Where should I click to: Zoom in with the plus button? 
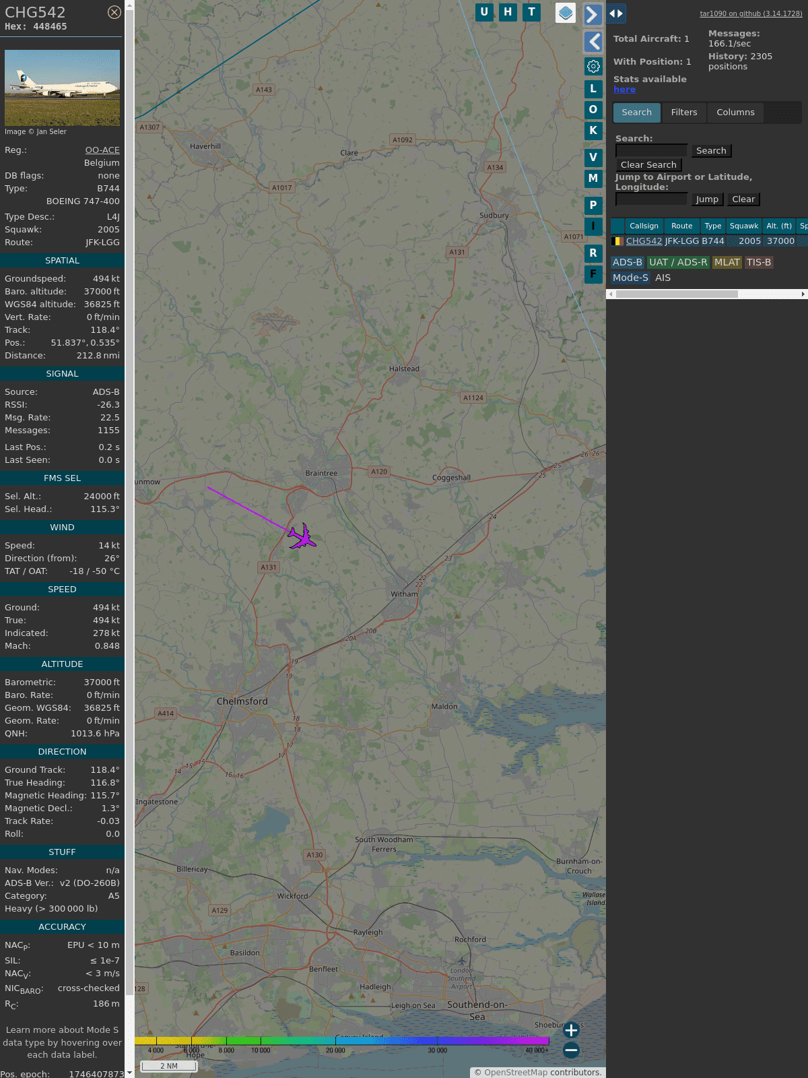click(x=571, y=1030)
